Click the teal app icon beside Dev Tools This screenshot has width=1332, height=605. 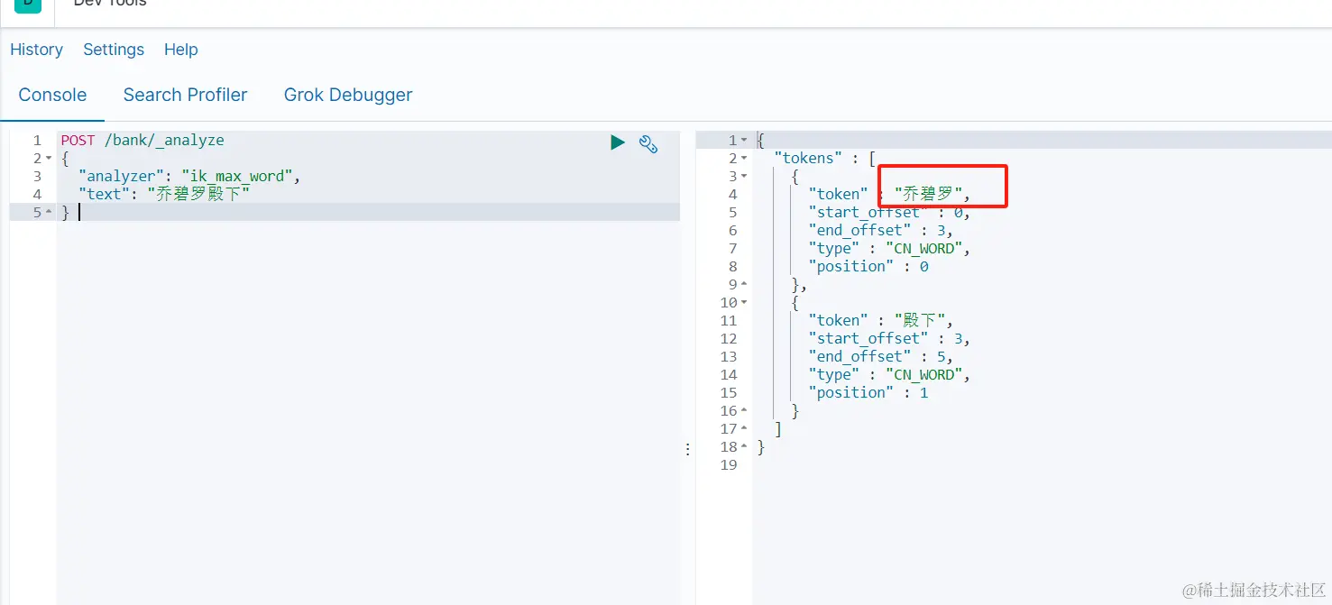coord(28,5)
